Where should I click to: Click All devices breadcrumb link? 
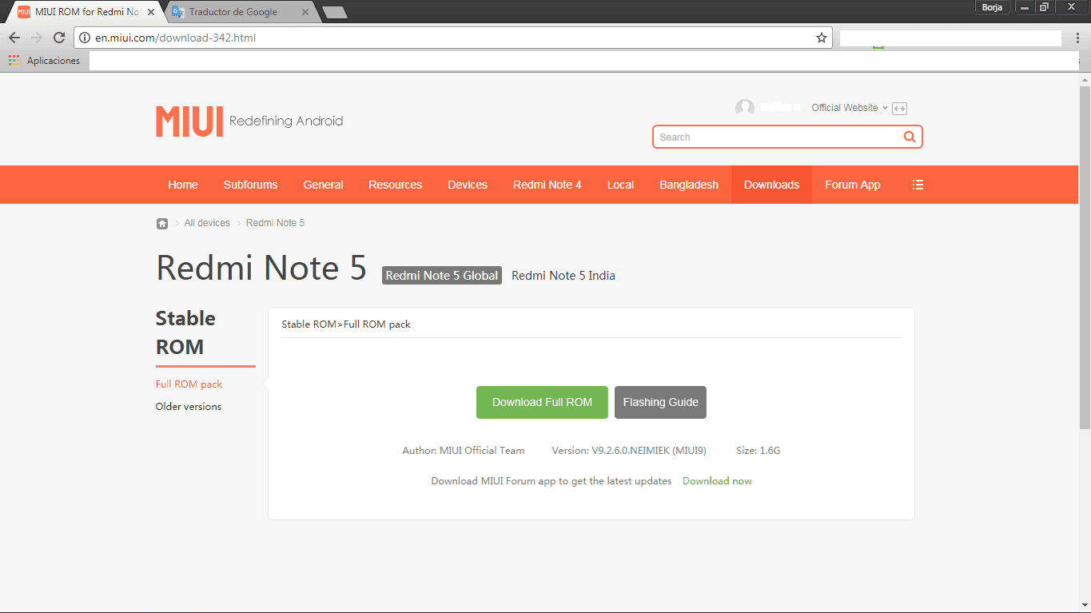(207, 223)
